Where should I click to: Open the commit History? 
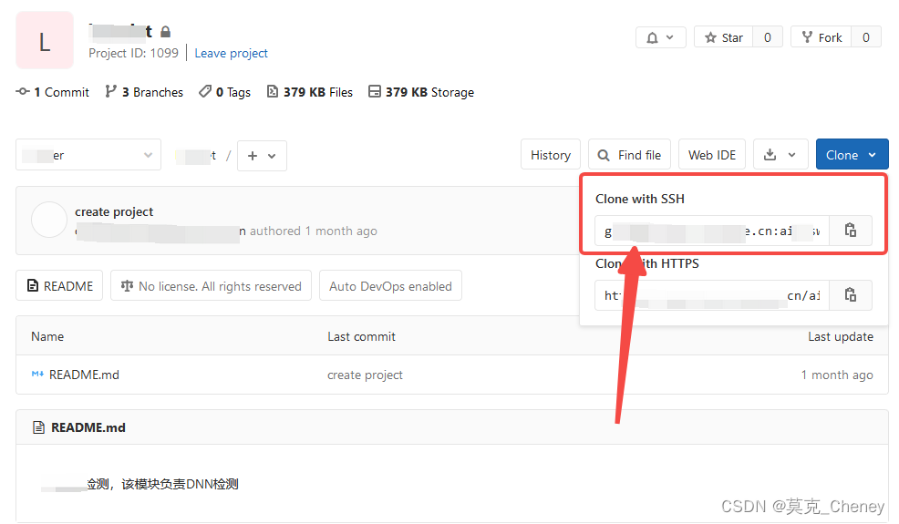tap(551, 155)
